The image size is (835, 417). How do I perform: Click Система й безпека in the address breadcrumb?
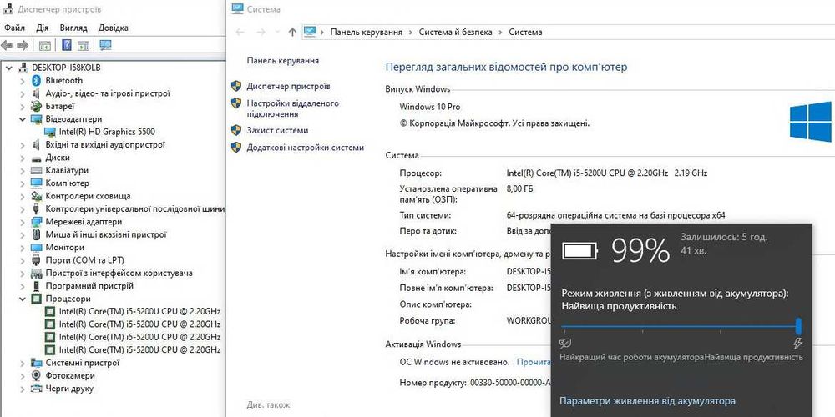point(455,32)
